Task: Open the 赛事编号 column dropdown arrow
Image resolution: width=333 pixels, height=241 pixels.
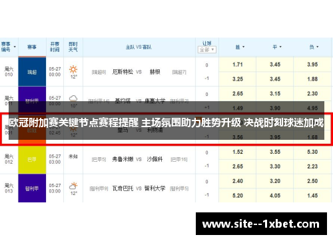Action: coord(15,47)
